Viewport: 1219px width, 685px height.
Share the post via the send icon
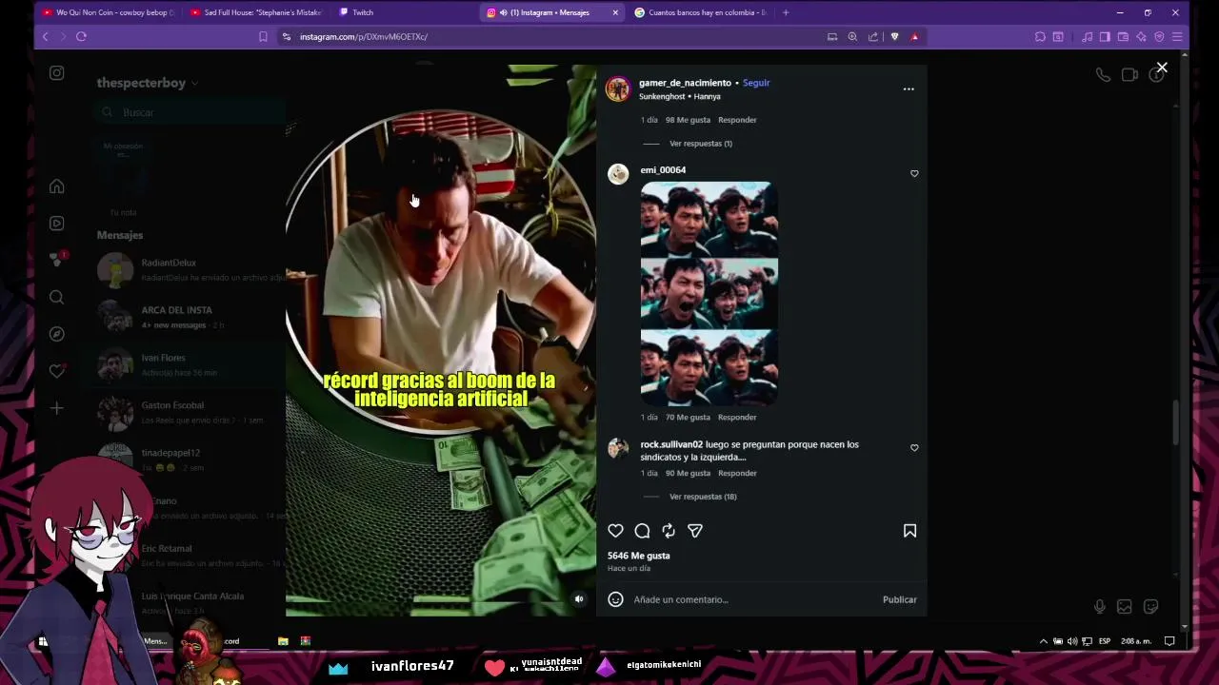[x=695, y=531]
